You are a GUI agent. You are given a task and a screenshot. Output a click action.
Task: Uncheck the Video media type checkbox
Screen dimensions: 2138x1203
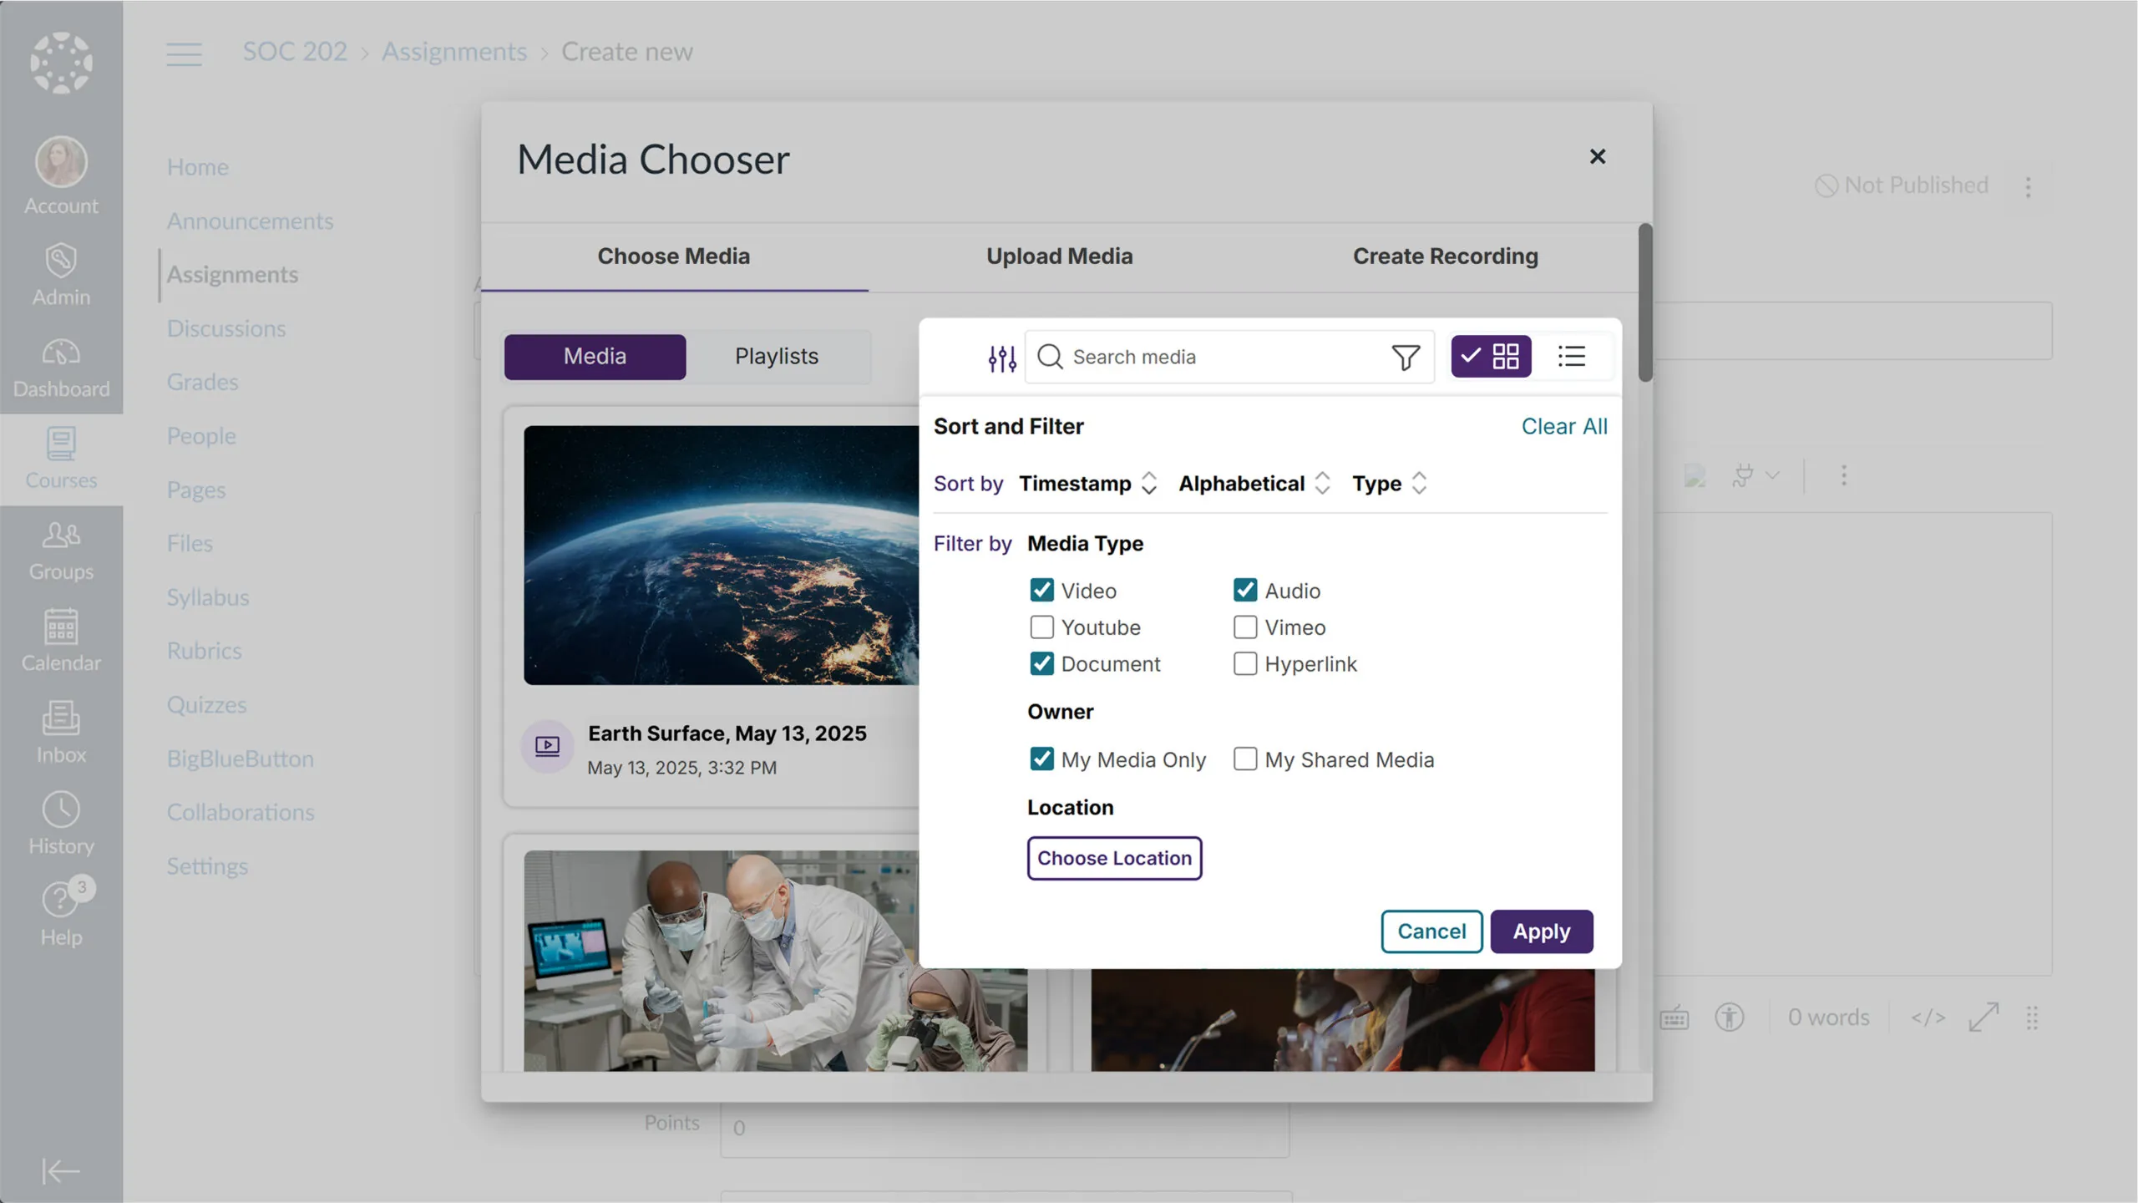[x=1041, y=591]
